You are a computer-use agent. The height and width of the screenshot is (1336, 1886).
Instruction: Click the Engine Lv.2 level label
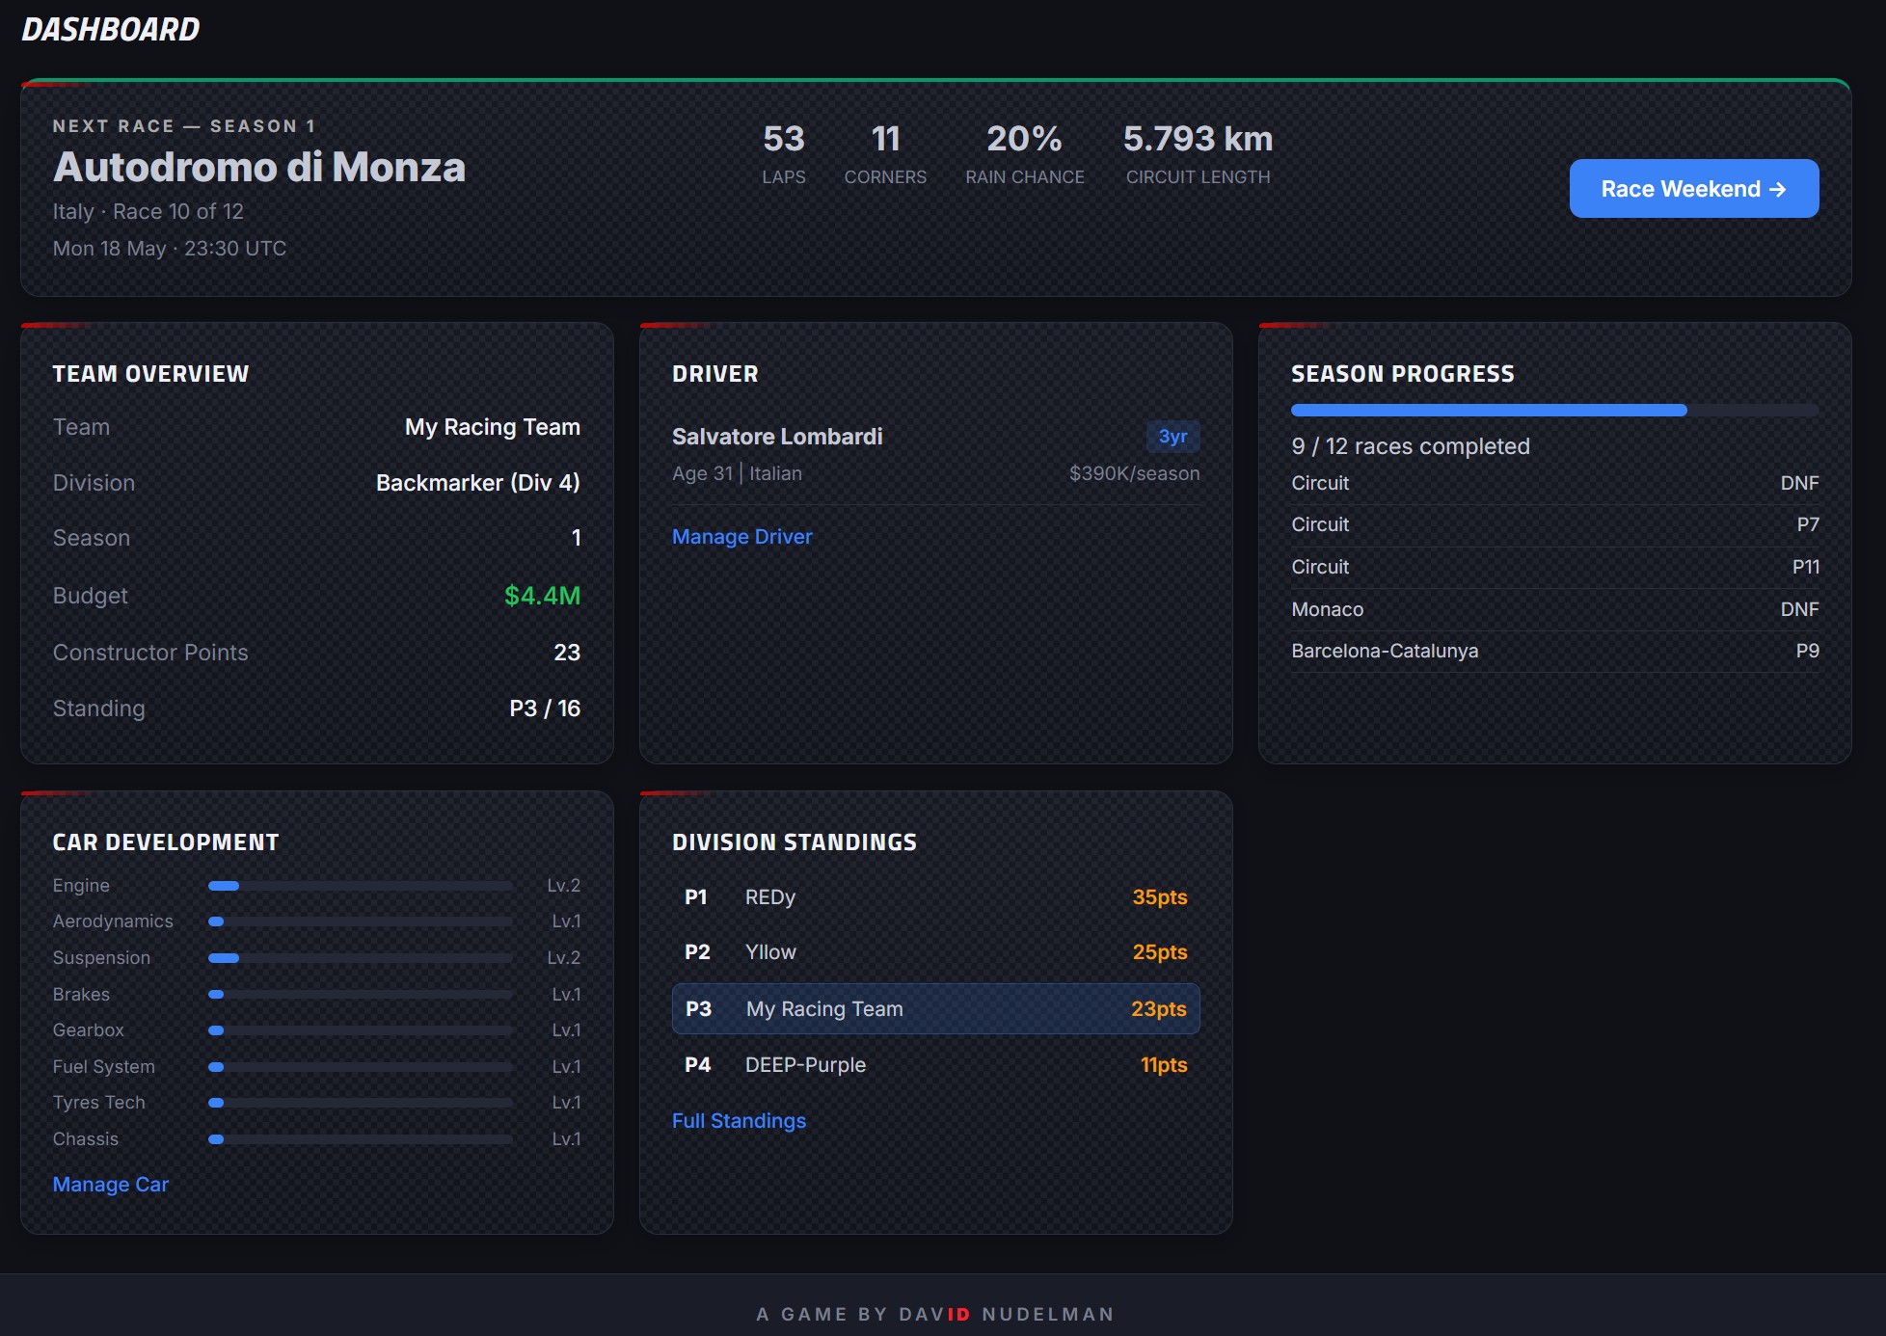[x=563, y=886]
